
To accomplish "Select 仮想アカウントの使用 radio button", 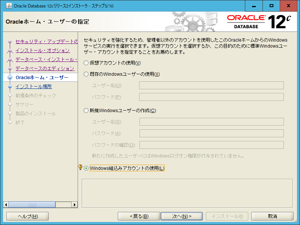I will [86, 63].
